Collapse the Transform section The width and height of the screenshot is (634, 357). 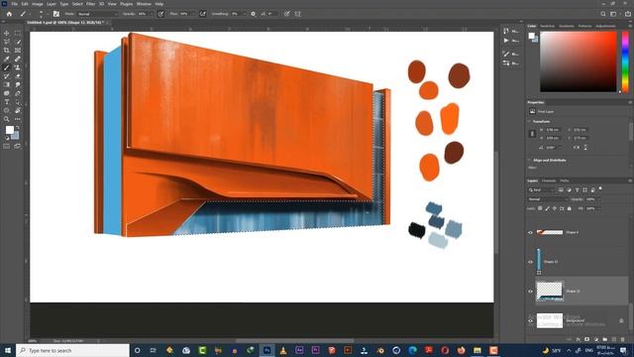(x=529, y=121)
